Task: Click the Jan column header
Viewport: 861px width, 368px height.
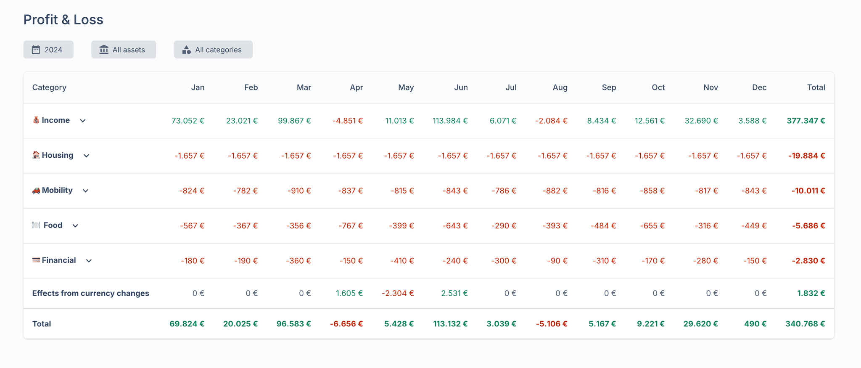Action: point(198,87)
